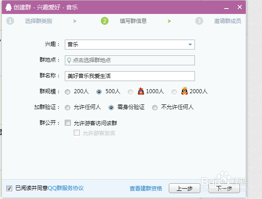Select the 200人 group size option
Viewport: 262px width, 199px height.
point(68,92)
